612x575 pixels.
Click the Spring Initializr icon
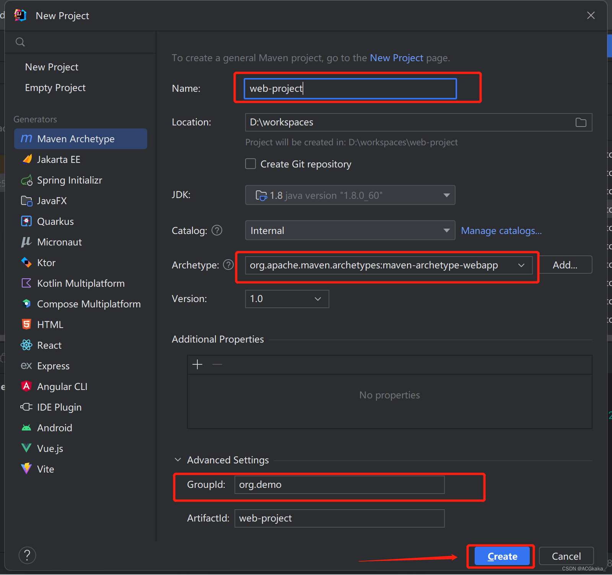(27, 180)
